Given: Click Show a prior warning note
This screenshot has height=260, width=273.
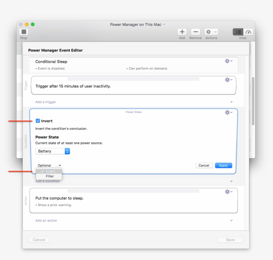Looking at the screenshot, I should [54, 205].
